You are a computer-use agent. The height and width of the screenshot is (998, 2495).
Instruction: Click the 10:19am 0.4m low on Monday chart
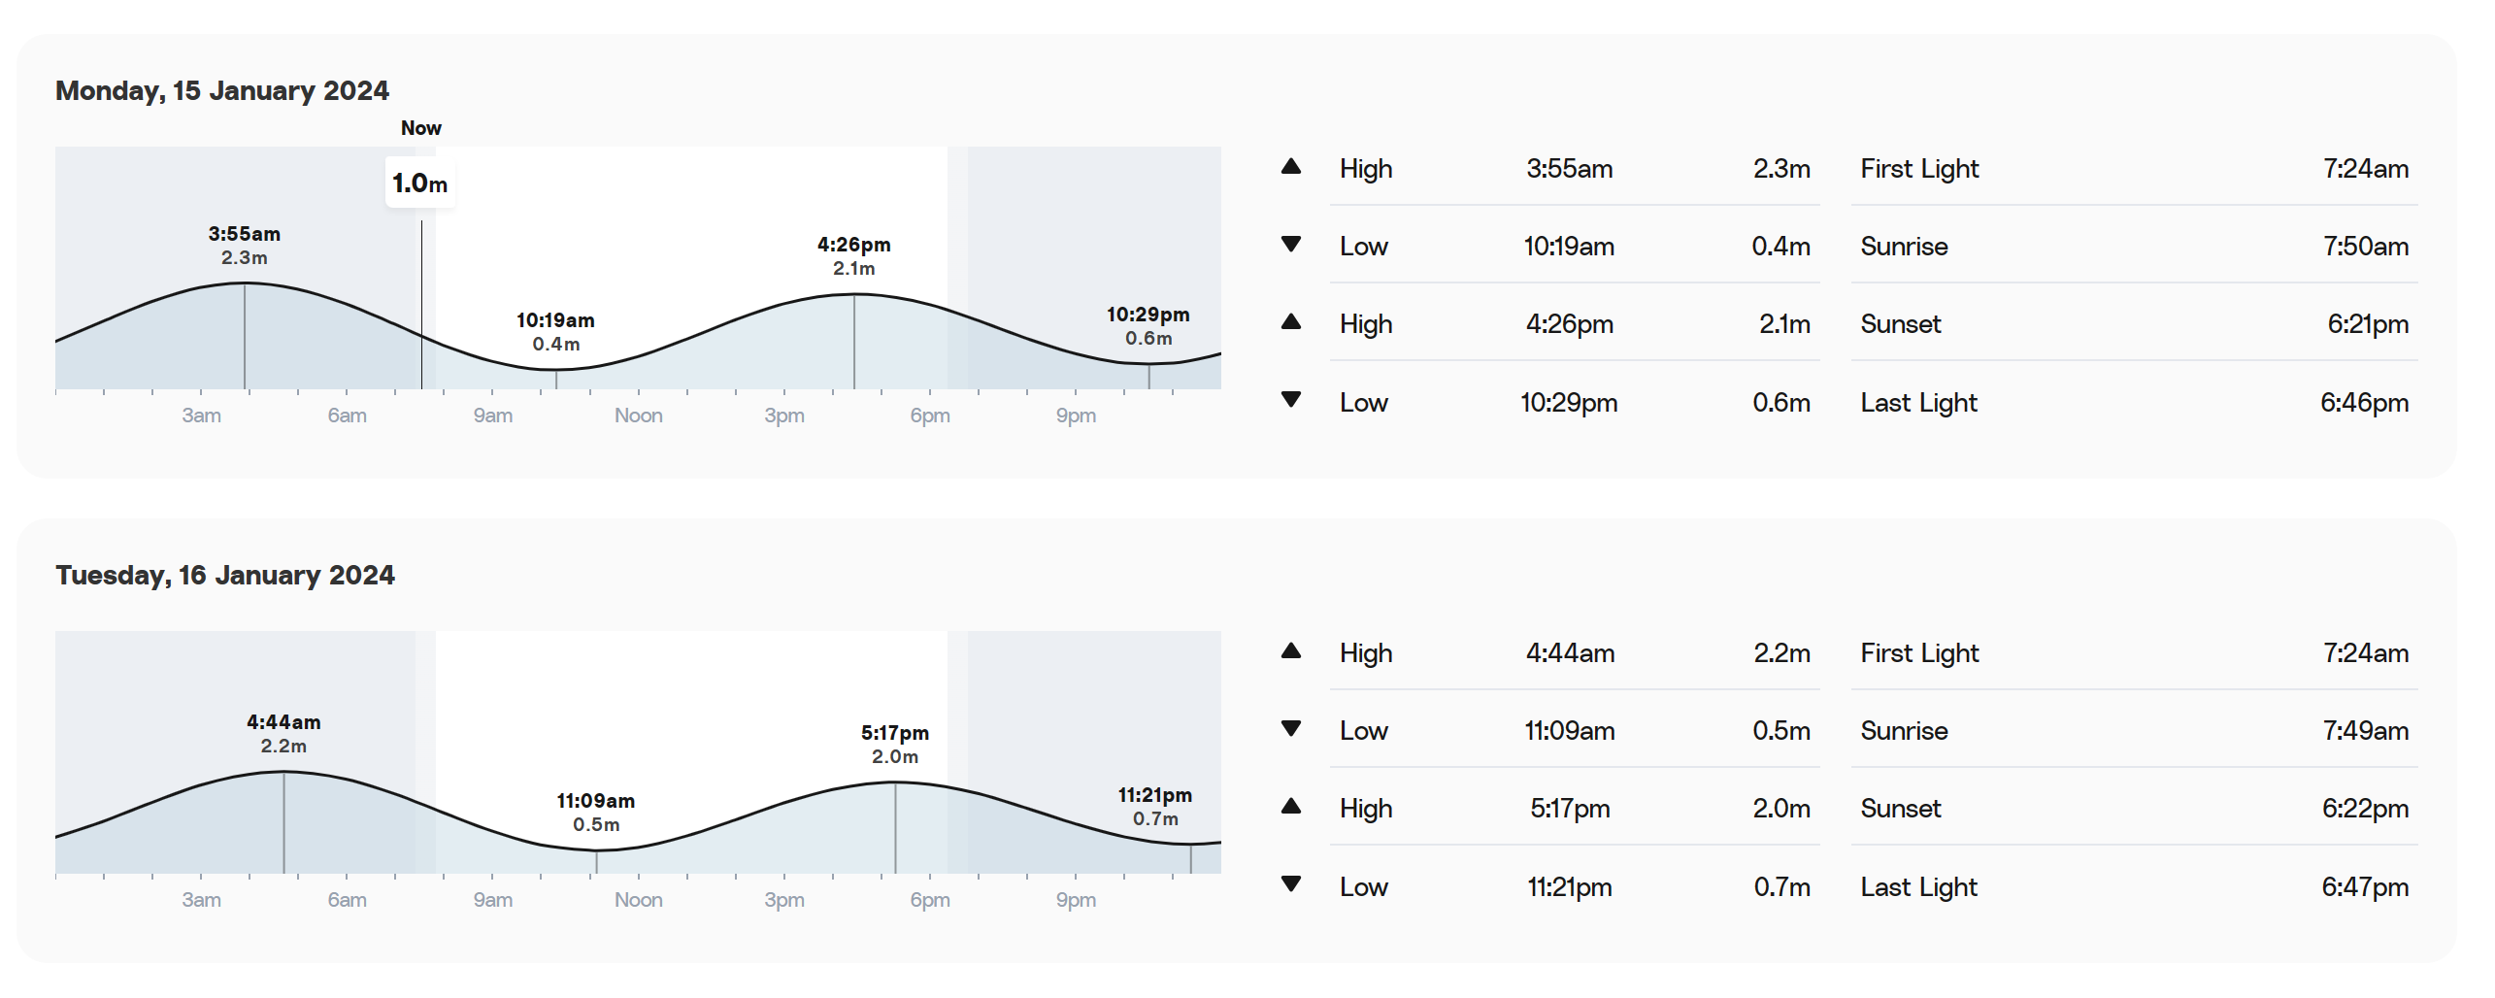pos(555,332)
